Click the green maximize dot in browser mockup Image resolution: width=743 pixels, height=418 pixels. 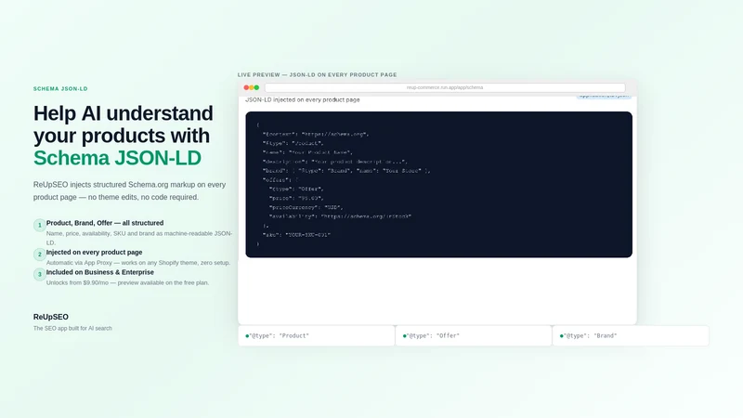click(x=256, y=87)
